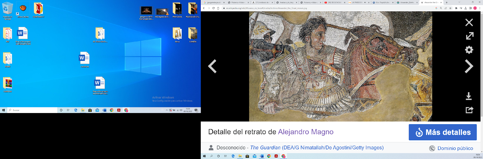Image resolution: width=483 pixels, height=159 pixels.
Task: Open Cortana circle beside Buscar box
Action: click(61, 110)
